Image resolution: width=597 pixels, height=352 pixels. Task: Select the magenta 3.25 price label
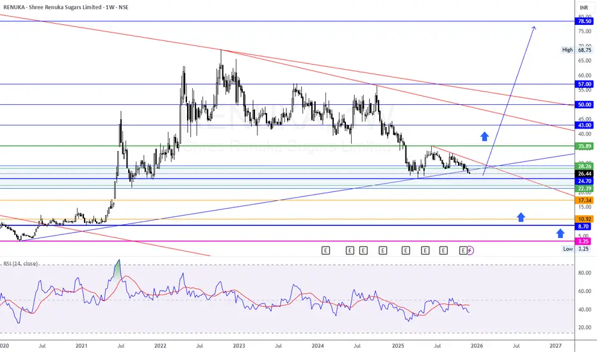click(x=583, y=241)
